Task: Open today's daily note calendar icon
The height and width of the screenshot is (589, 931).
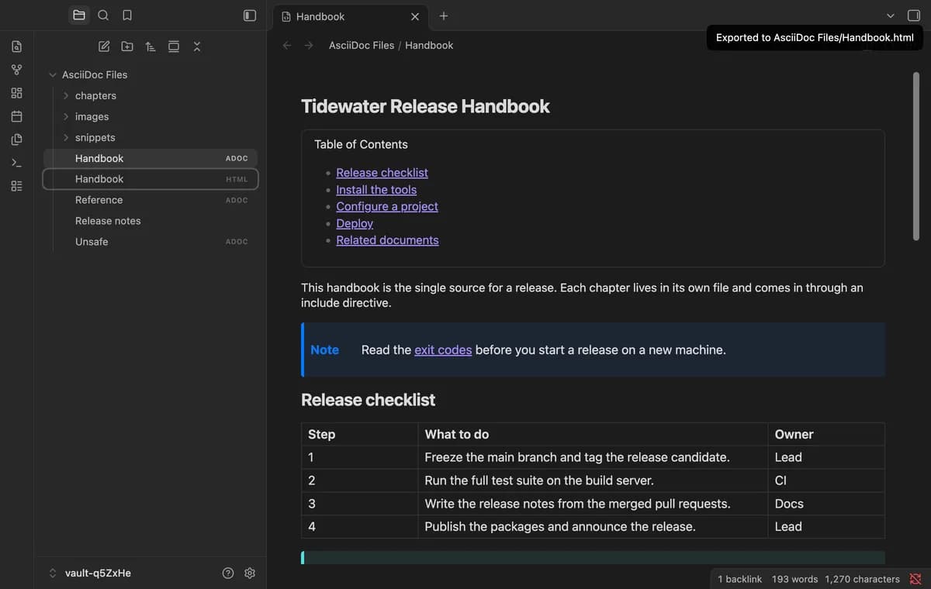Action: (x=17, y=116)
